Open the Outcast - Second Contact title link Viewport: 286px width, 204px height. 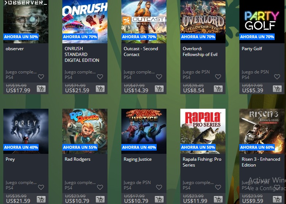[x=141, y=52]
